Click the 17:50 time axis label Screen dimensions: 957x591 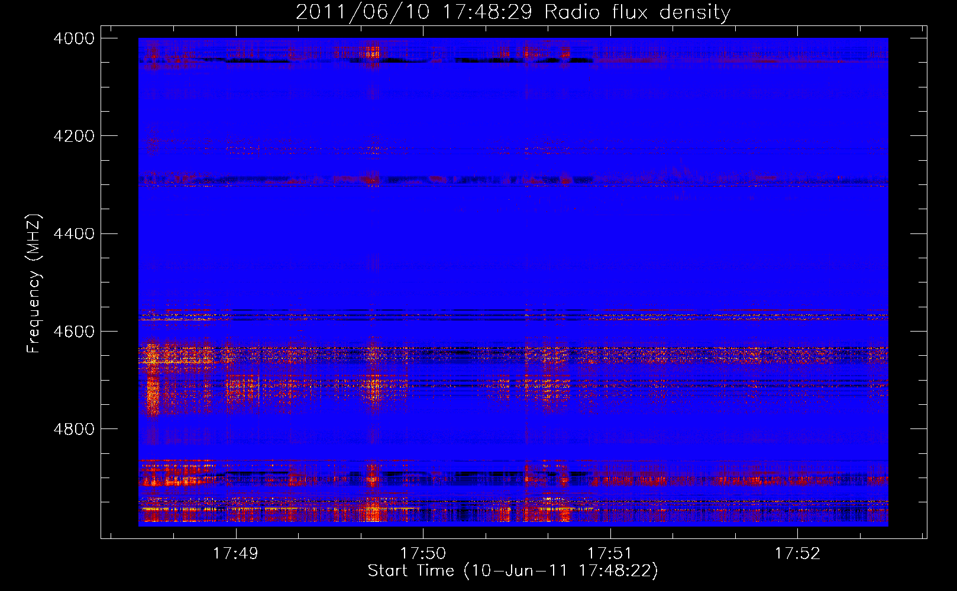tap(423, 554)
